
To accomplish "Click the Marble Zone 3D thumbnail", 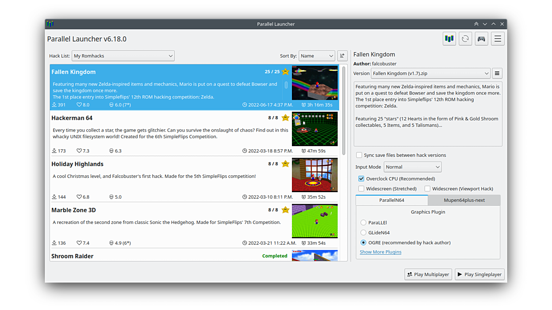I will (x=314, y=221).
